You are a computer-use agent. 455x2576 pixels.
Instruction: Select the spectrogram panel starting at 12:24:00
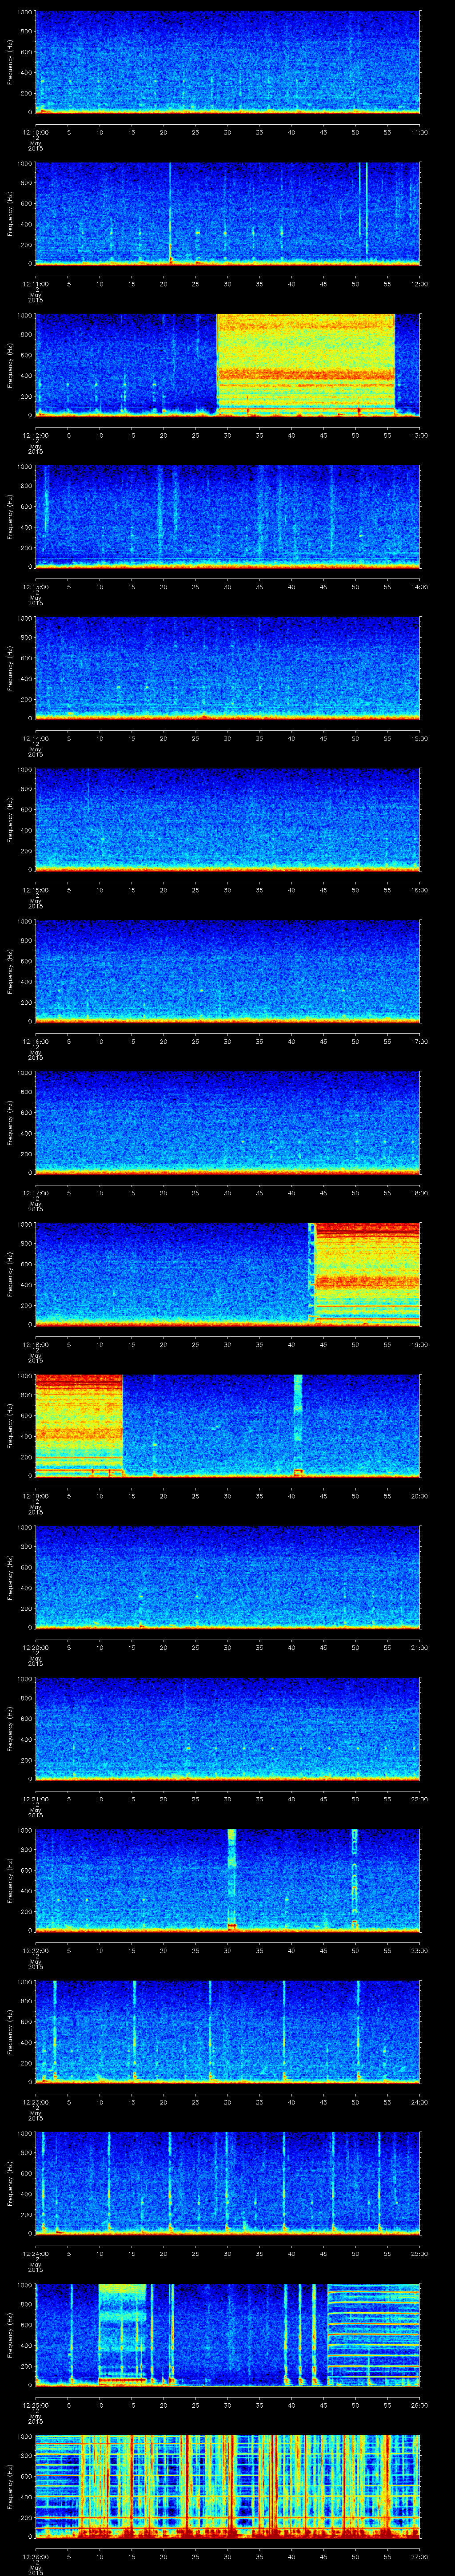click(x=227, y=2183)
